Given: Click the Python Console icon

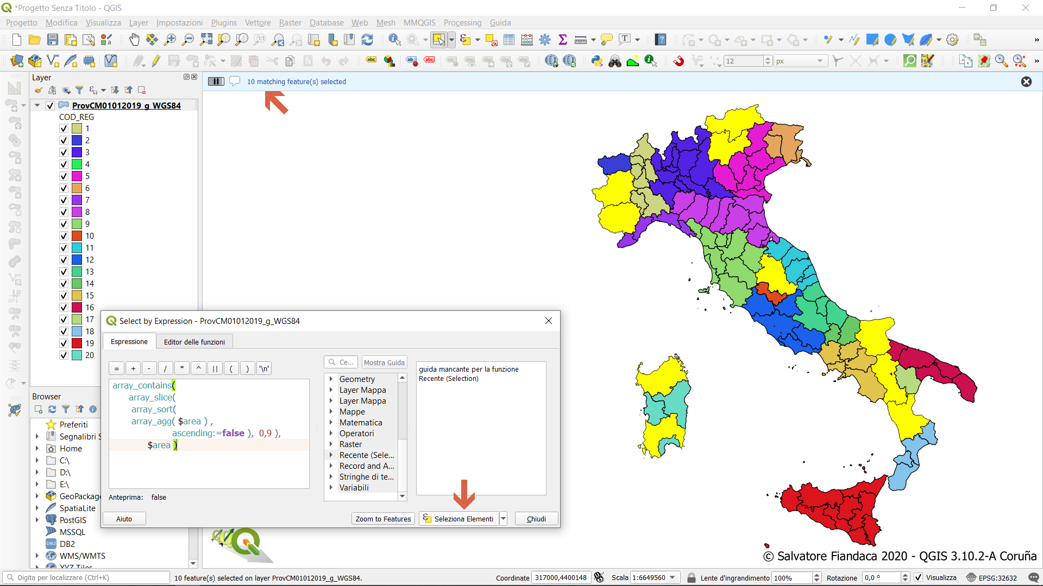Looking at the screenshot, I should pyautogui.click(x=597, y=61).
